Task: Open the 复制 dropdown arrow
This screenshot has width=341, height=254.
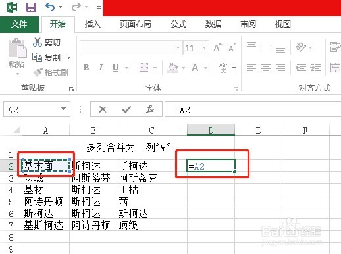Action: pyautogui.click(x=68, y=58)
